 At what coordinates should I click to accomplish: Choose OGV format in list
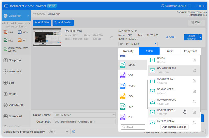[132, 96]
